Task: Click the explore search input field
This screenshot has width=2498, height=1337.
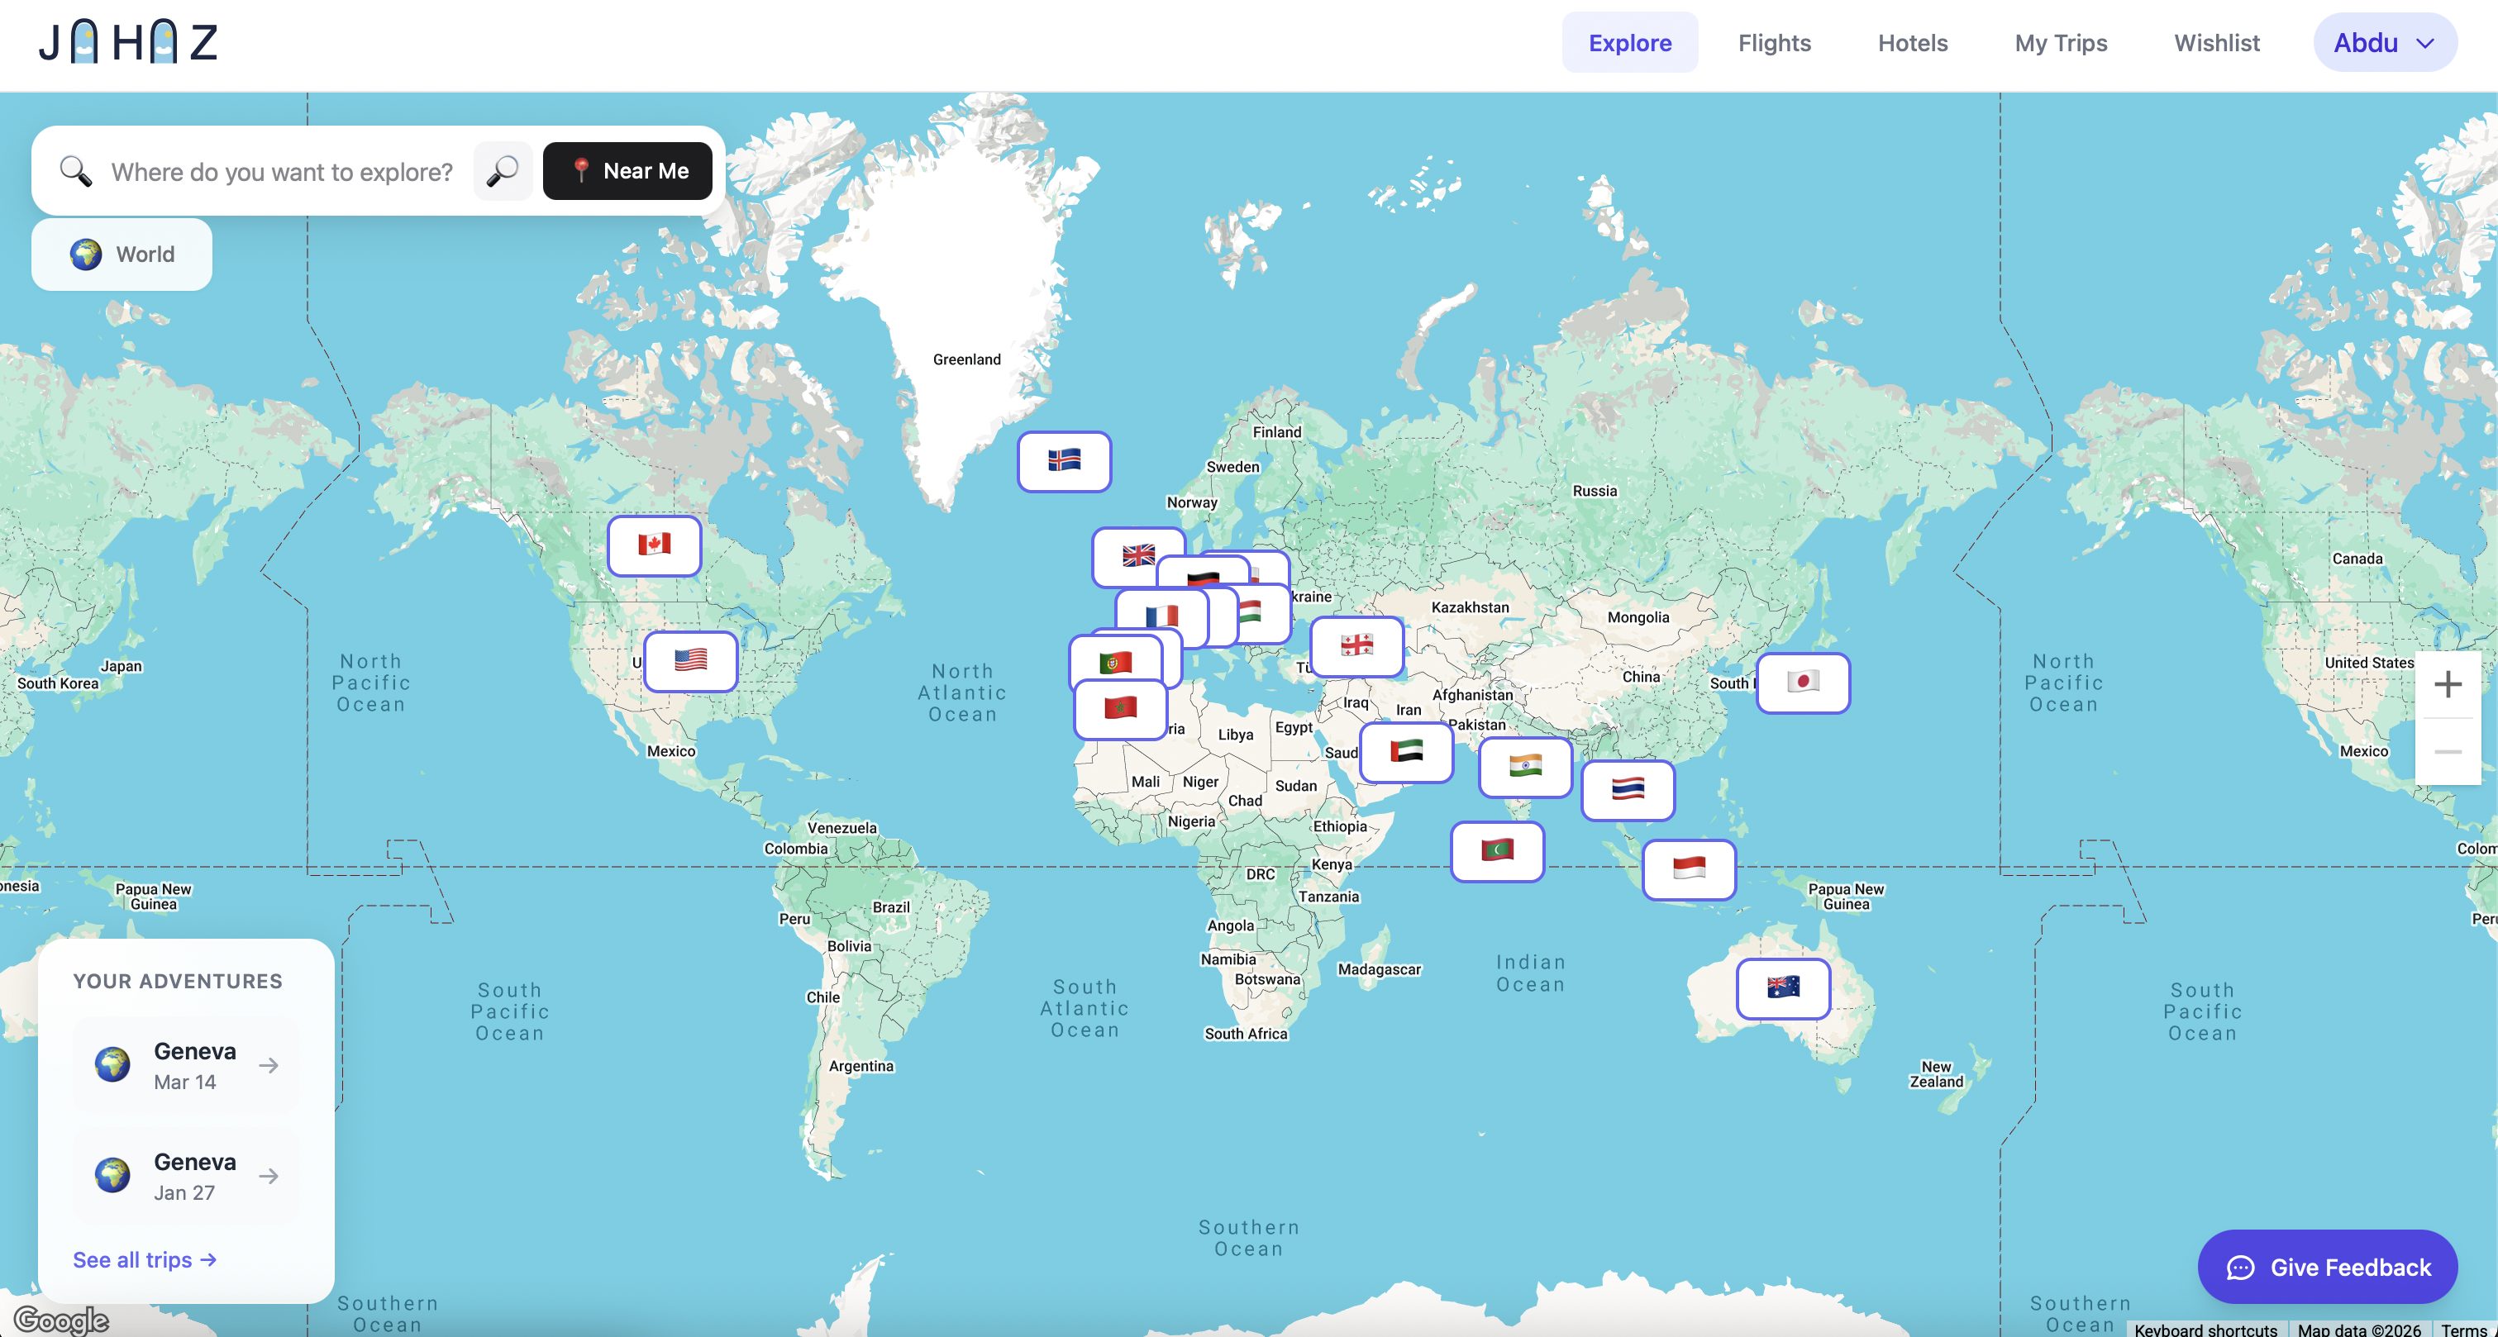Action: coord(281,172)
